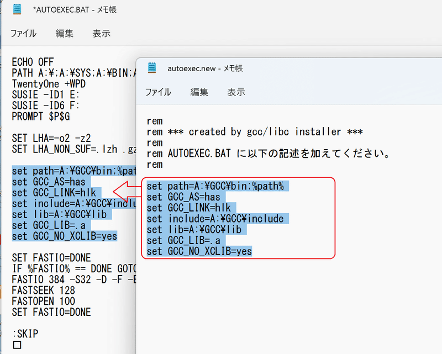Screen dimensions: 442x354
Task: Open the 表示 menu in autoexec.new window
Action: coord(236,92)
